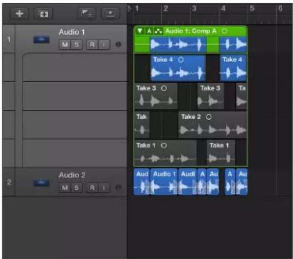Record-enable the Audio 2 track

[x=92, y=188]
